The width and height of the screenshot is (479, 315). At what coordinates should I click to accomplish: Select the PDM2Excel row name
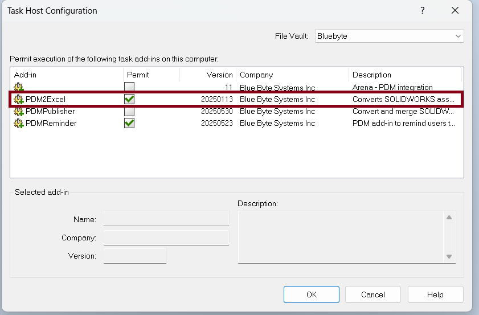46,99
